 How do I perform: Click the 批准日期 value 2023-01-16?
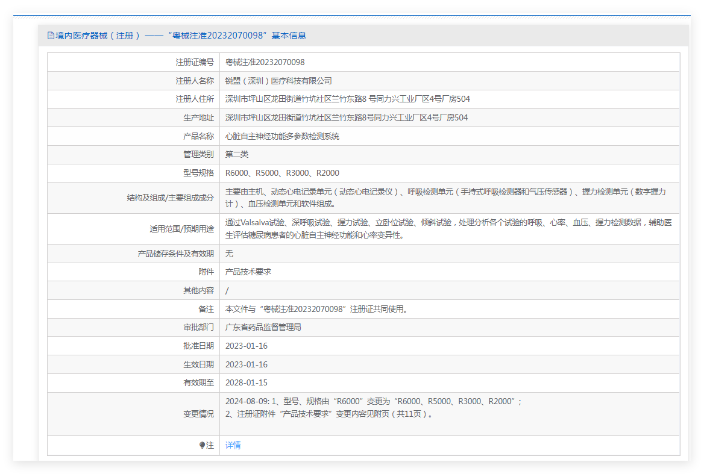tap(247, 346)
